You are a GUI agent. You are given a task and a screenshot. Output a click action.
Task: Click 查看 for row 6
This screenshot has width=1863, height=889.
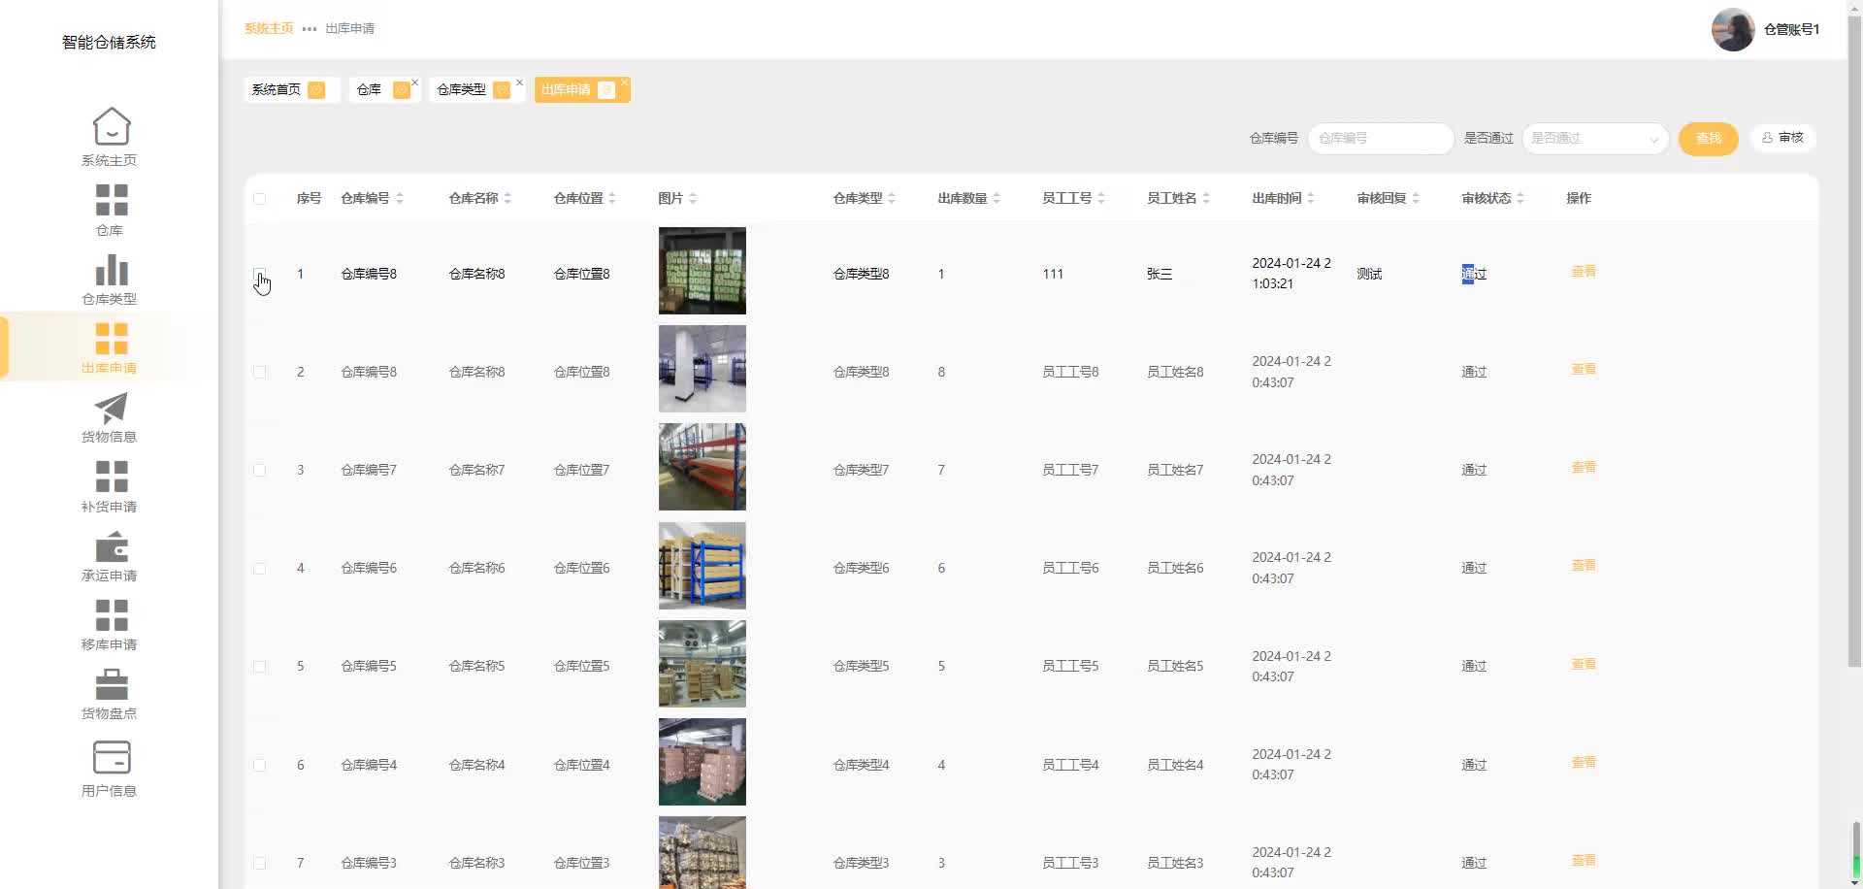[x=1584, y=763]
